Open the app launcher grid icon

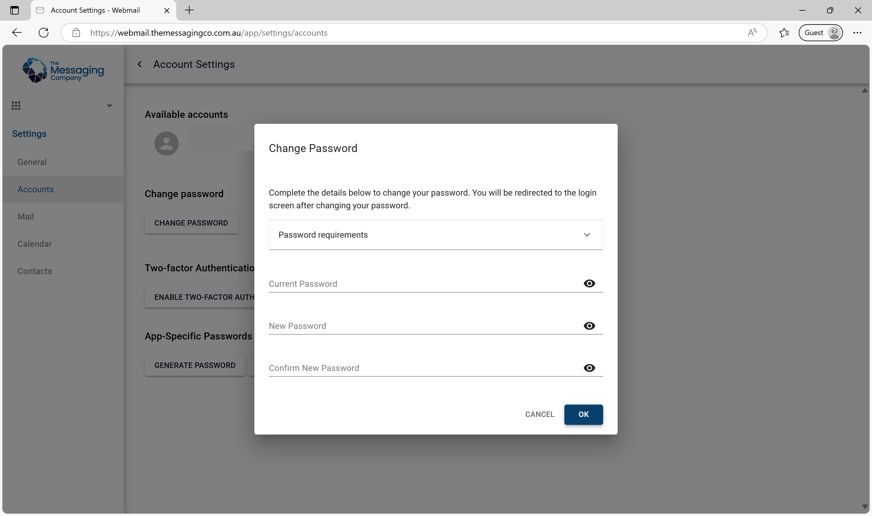coord(16,105)
